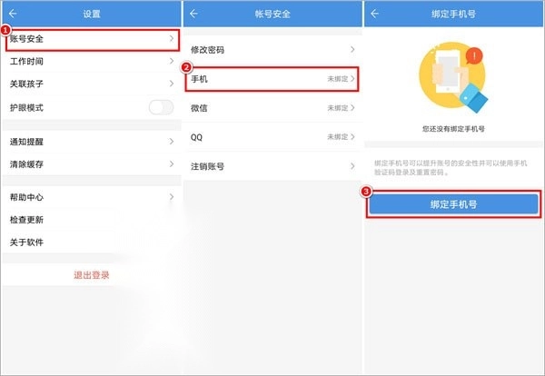545x376 pixels.
Task: Open 账号安全 settings row
Action: (91, 40)
